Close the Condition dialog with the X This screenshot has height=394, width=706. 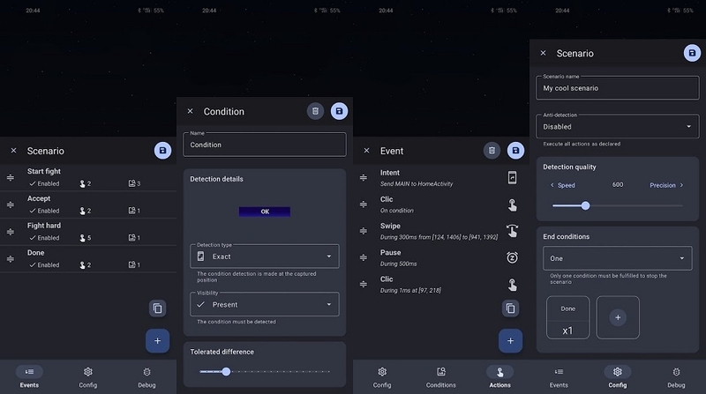pos(190,111)
